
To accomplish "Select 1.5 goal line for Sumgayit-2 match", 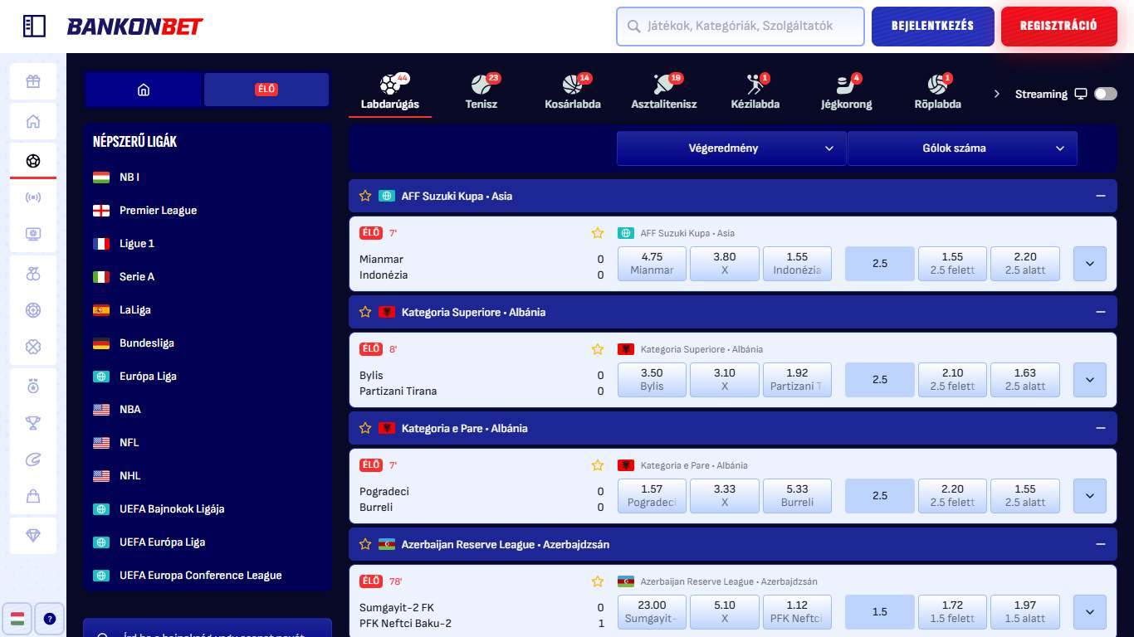I will tap(879, 612).
